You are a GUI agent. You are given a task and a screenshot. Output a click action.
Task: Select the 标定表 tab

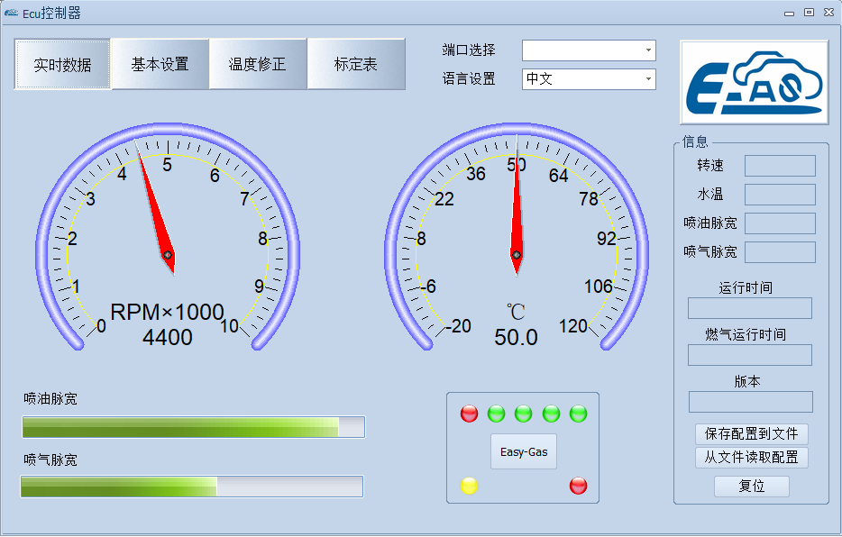356,64
